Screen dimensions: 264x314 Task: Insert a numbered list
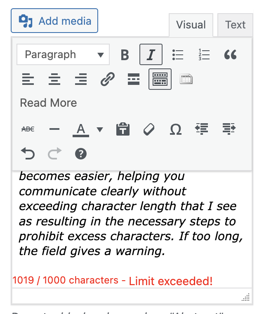coord(204,55)
